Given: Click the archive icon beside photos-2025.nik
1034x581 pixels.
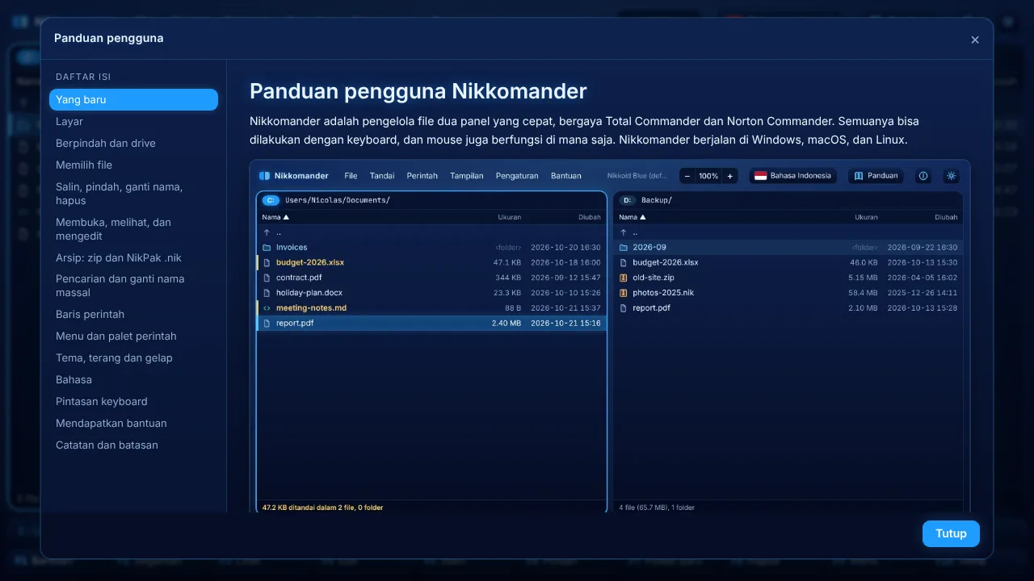Looking at the screenshot, I should (x=623, y=293).
